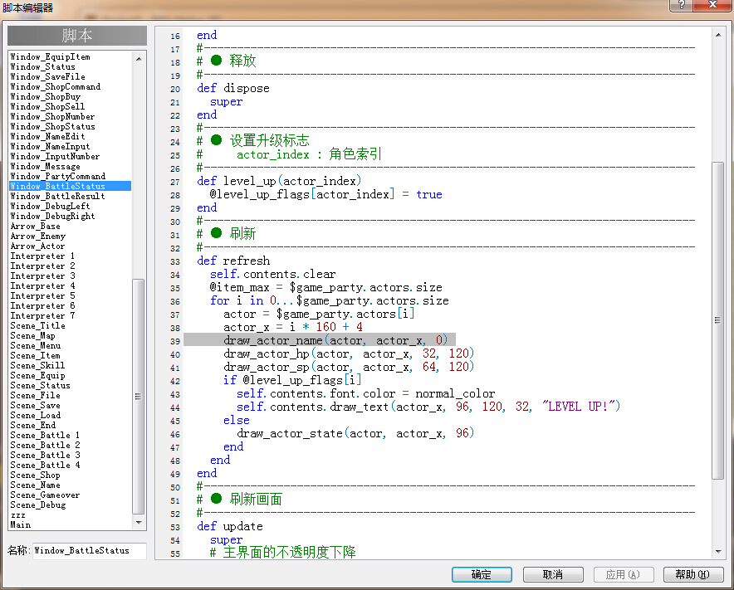734x590 pixels.
Task: Click the script name input field
Action: pos(90,551)
